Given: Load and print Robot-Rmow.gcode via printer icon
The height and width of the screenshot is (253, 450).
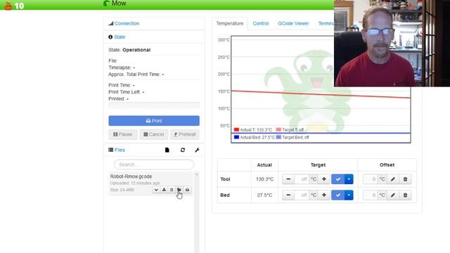Looking at the screenshot, I should point(187,190).
